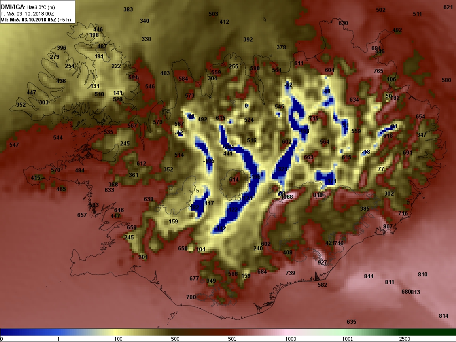This screenshot has width=456, height=342.
Task: Click legend label 100 on the color bar
Action: (x=119, y=339)
